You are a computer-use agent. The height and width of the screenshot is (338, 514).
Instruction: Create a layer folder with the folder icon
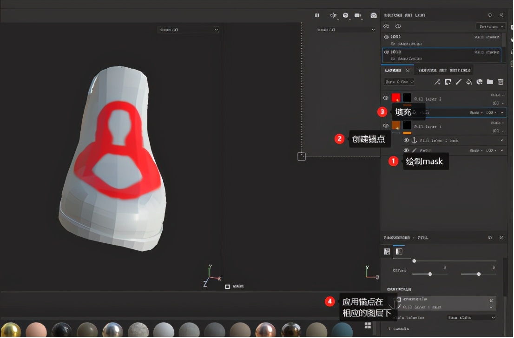(490, 82)
